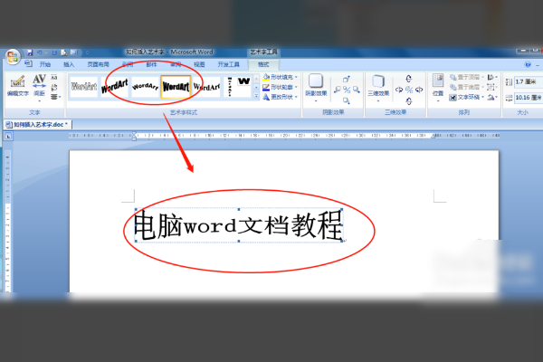
Task: Tilt 3-D effect down icon
Action: (409, 101)
